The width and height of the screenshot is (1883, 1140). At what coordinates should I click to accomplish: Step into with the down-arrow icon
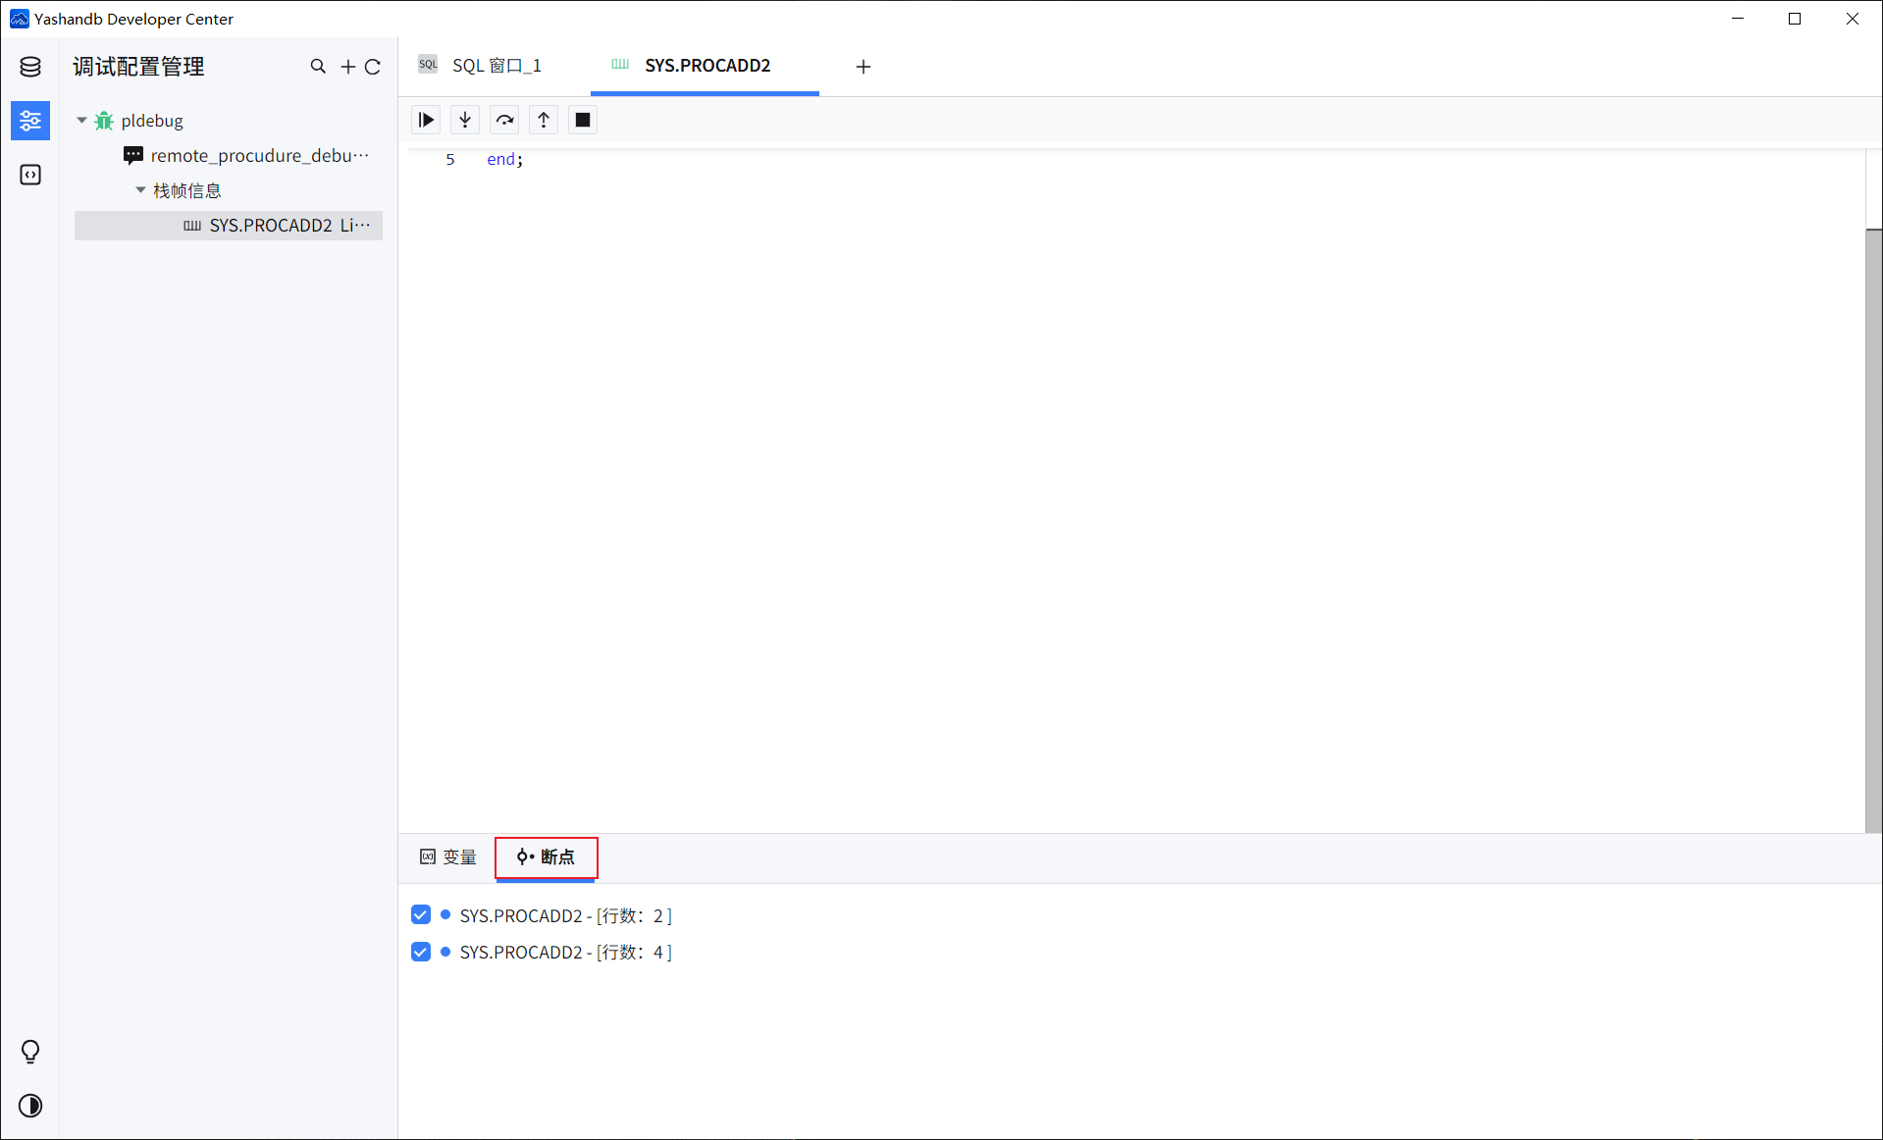(x=465, y=120)
